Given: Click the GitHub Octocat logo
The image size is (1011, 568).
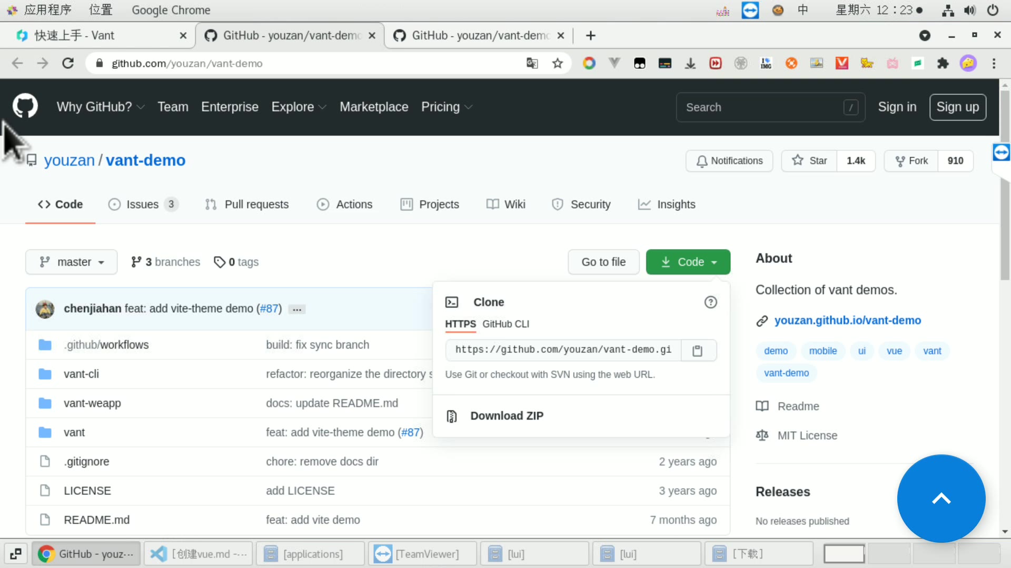Looking at the screenshot, I should pos(25,106).
